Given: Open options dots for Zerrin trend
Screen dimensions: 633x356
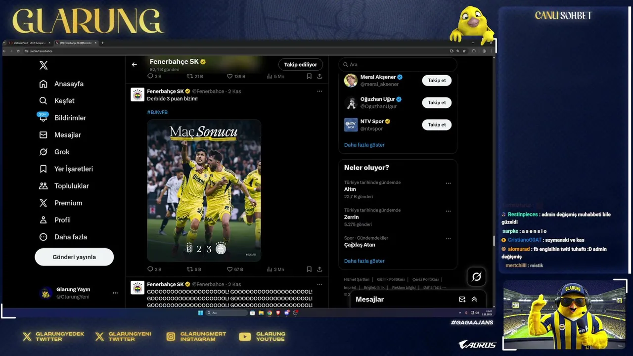Looking at the screenshot, I should tap(448, 211).
